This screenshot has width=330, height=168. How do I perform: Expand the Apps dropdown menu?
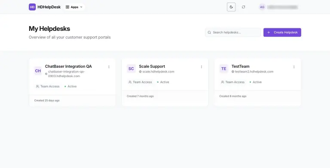tap(74, 7)
